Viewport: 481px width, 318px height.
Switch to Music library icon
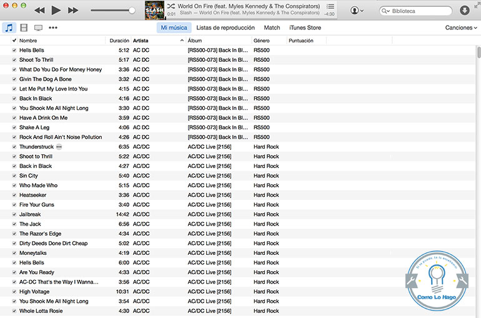(9, 27)
